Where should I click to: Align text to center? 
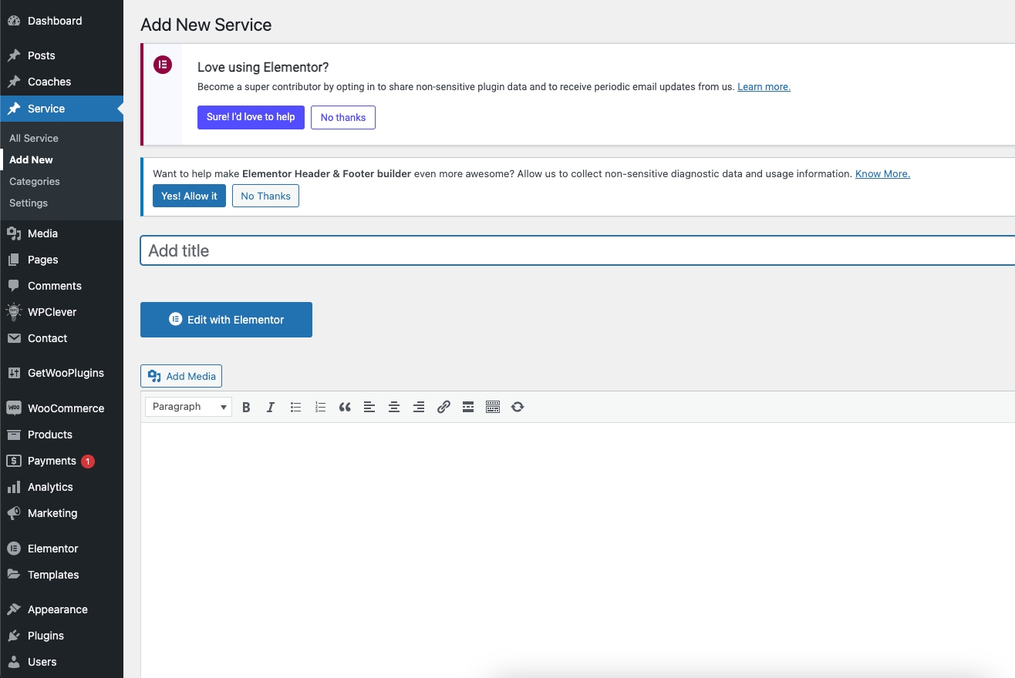pyautogui.click(x=394, y=407)
